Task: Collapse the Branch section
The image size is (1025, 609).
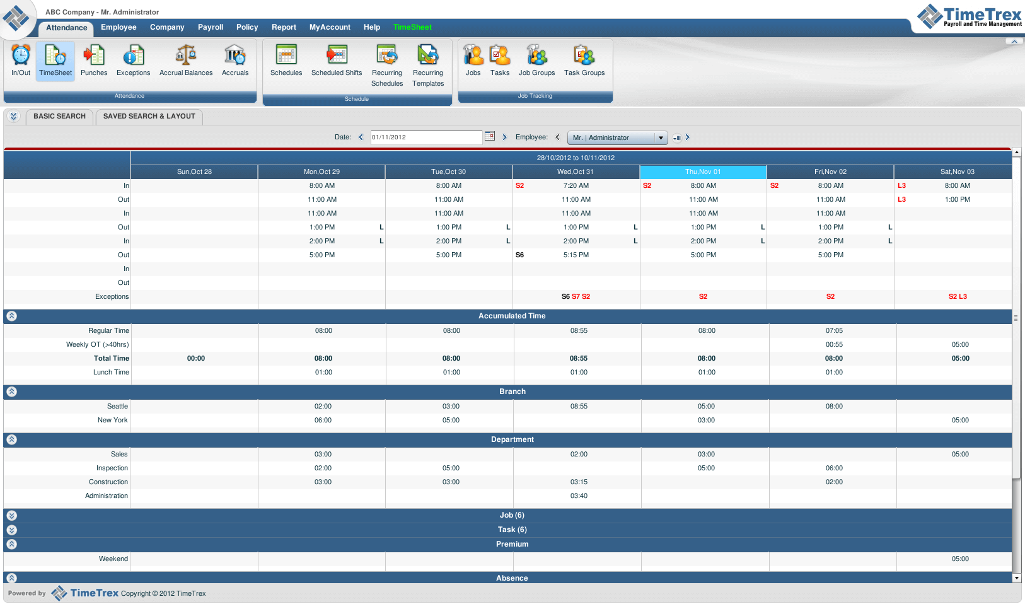Action: tap(12, 391)
